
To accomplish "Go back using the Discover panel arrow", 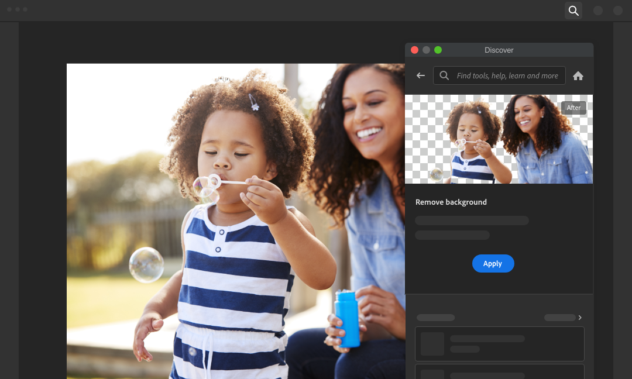I will pyautogui.click(x=420, y=75).
